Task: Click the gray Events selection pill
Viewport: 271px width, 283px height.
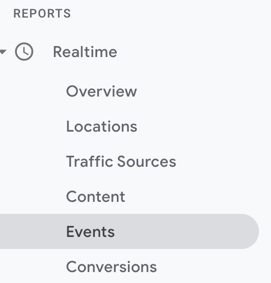Action: coord(129,231)
